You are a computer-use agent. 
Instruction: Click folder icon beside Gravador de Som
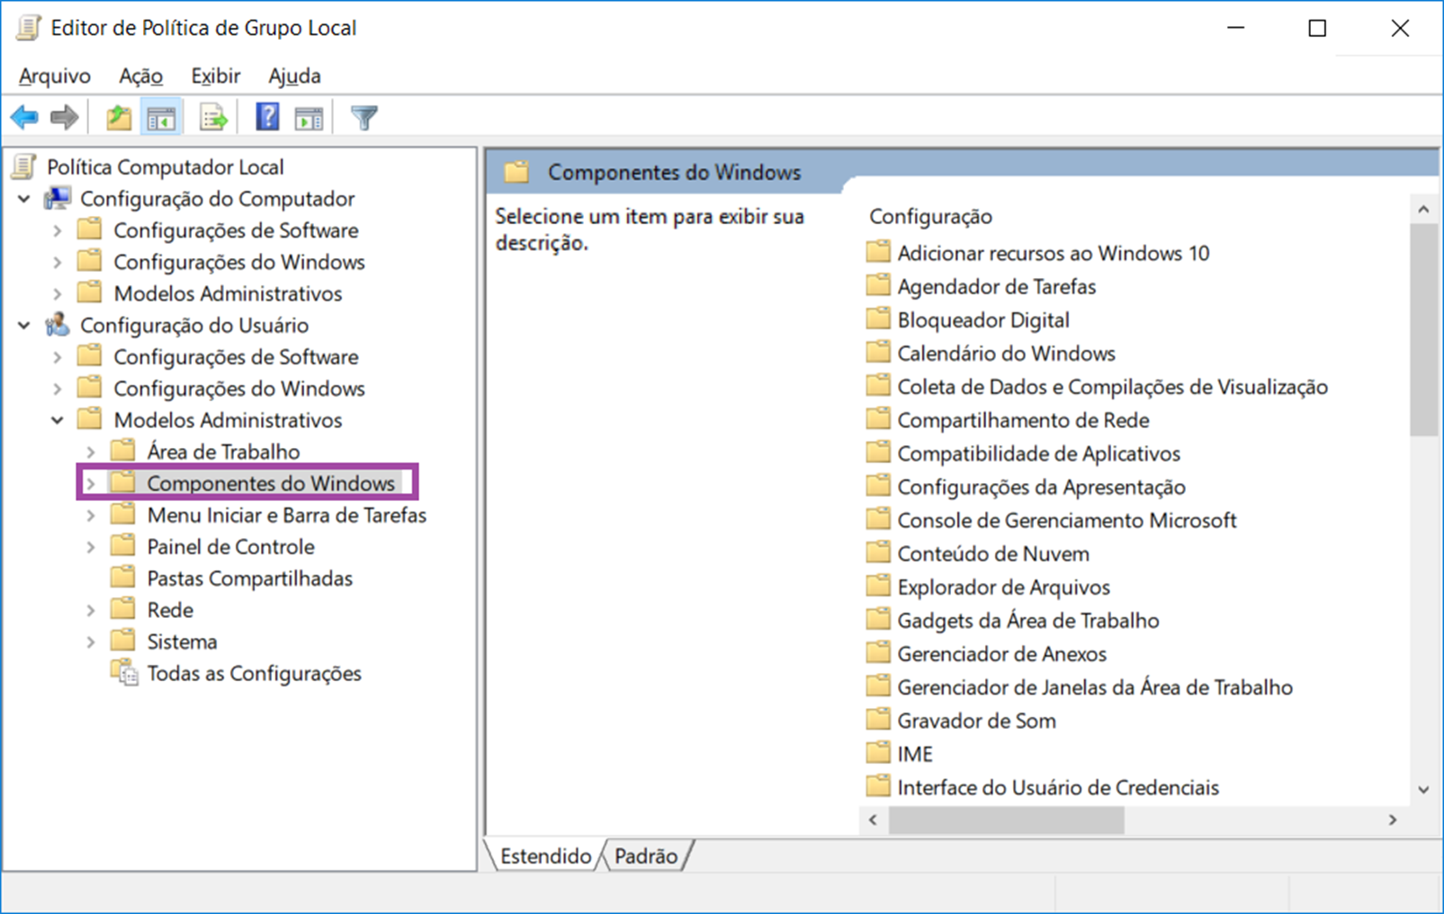coord(878,720)
